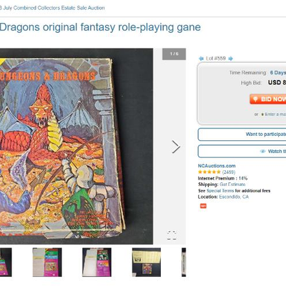This screenshot has width=286, height=286.
Task: Advance to next gallery image chevron
Action: (176, 147)
